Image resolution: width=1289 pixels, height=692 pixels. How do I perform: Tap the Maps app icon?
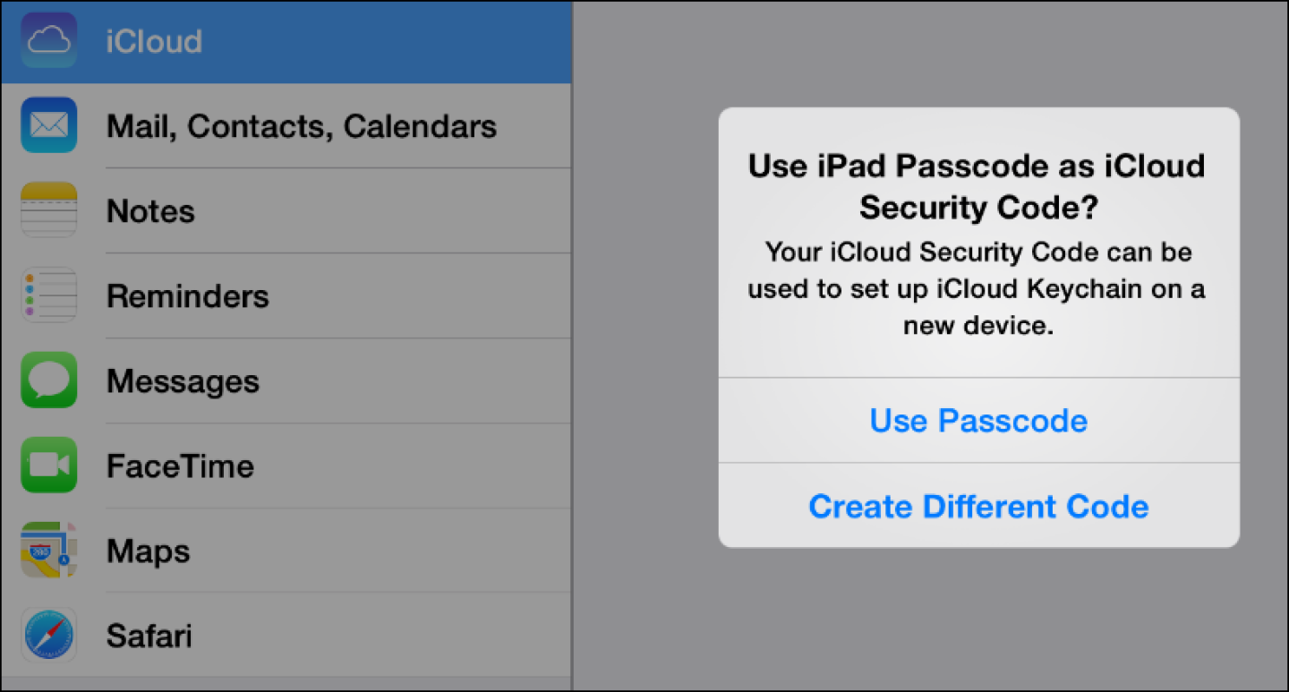pos(48,551)
